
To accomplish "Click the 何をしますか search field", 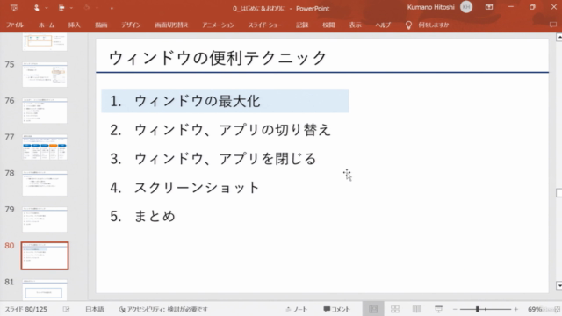I will (433, 25).
